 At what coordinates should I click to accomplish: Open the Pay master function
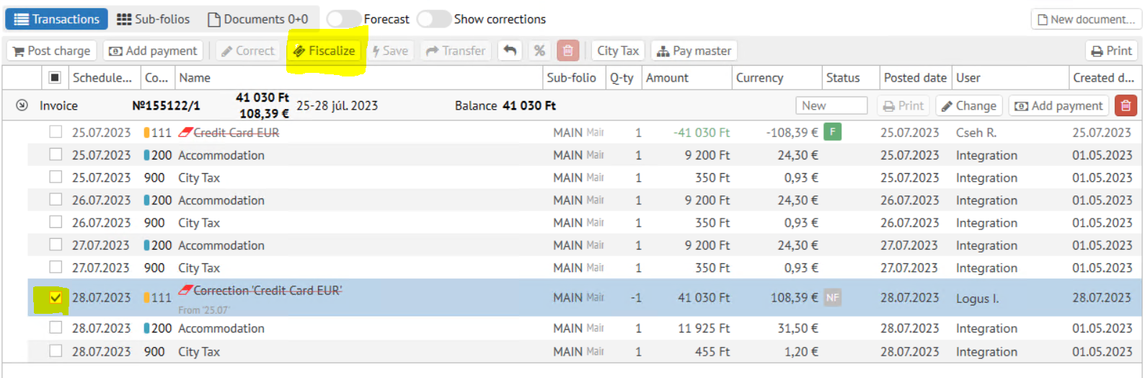point(694,50)
